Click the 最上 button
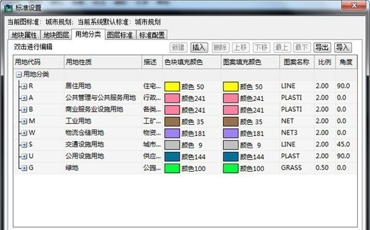The height and width of the screenshot is (230, 370). click(x=282, y=47)
